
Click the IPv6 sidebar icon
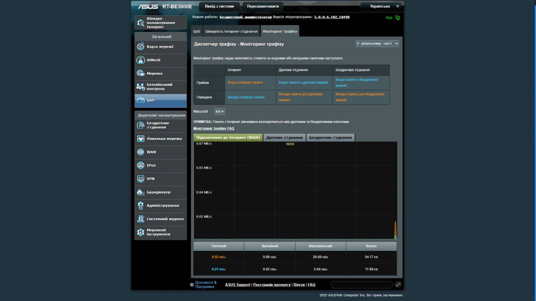[140, 166]
